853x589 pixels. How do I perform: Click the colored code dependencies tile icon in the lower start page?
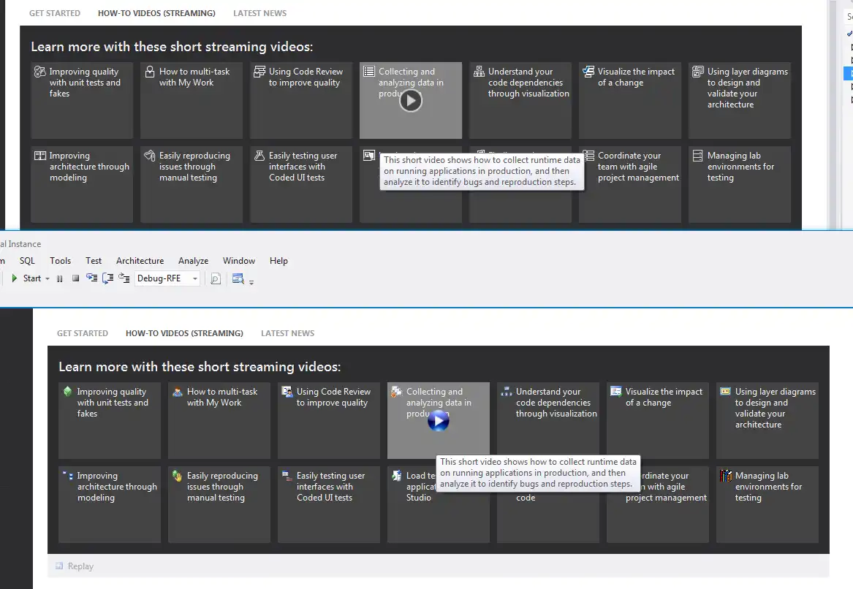coord(507,391)
